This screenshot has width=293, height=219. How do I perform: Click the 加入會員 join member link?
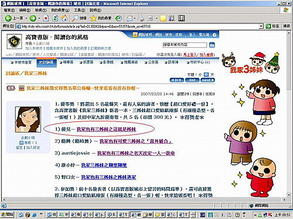click(x=207, y=55)
